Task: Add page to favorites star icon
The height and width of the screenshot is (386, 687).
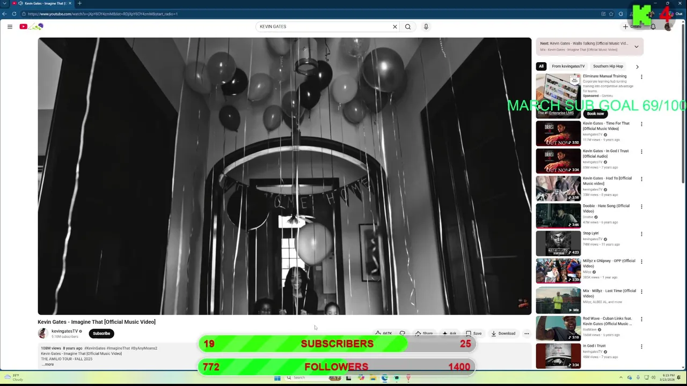Action: [x=611, y=13]
